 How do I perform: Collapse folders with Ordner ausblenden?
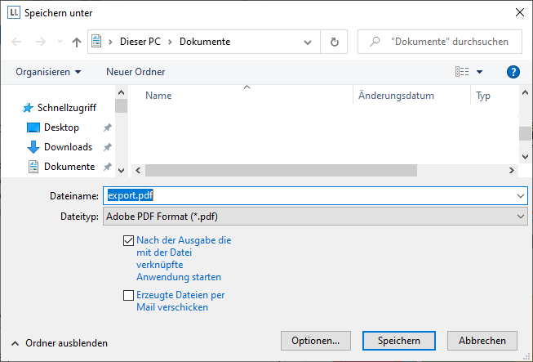tap(59, 343)
